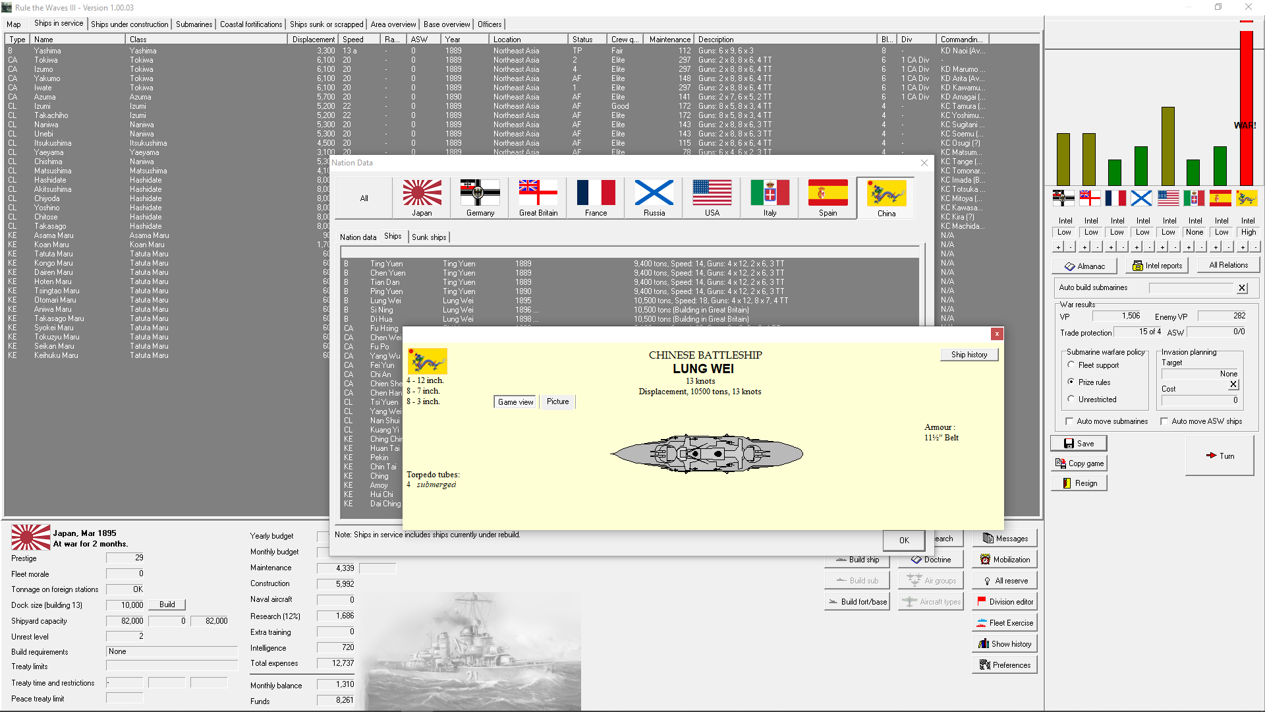Select the Spain flag in Nation Data

coord(828,198)
